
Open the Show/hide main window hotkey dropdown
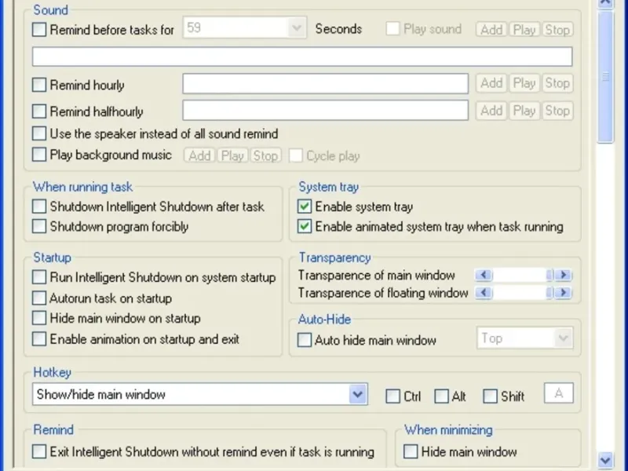200,395
